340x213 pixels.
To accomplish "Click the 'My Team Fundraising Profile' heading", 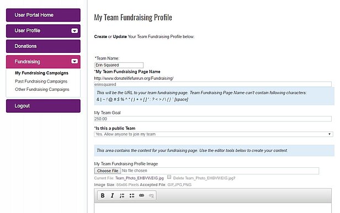I will coord(133,18).
